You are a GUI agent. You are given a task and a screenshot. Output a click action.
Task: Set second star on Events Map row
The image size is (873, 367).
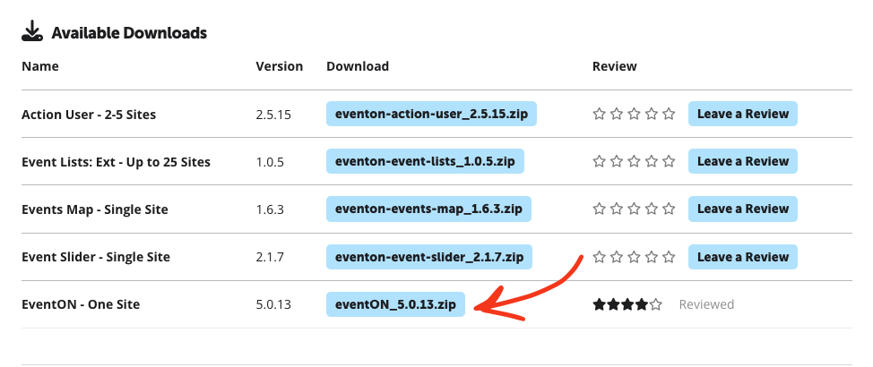pyautogui.click(x=617, y=209)
